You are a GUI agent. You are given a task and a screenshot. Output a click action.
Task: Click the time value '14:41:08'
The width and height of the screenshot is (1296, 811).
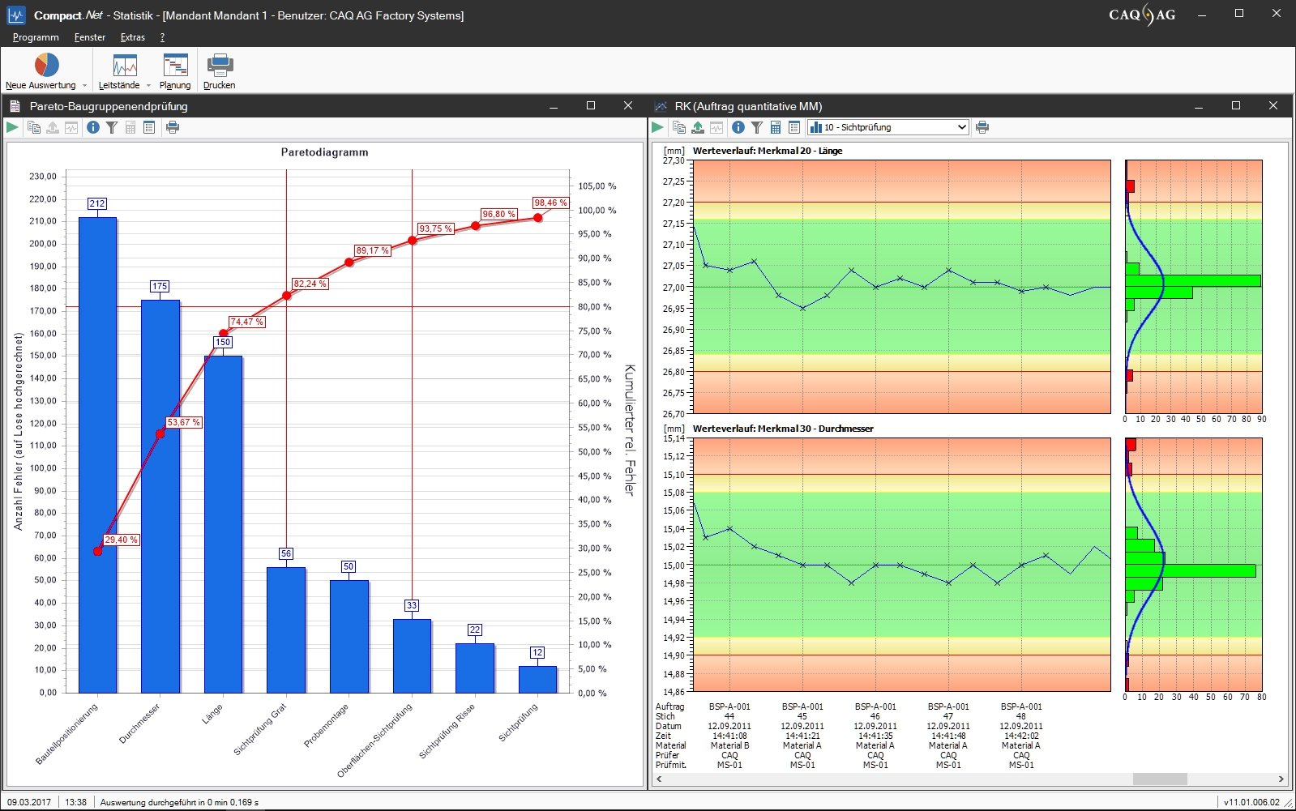click(x=729, y=736)
